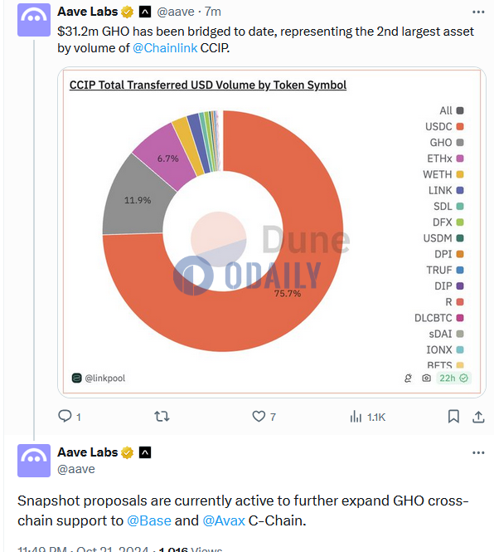The width and height of the screenshot is (494, 552).
Task: Click the 22h refresh status badge
Action: (x=453, y=378)
